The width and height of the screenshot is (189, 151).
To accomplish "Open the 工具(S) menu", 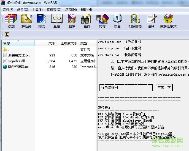I will pyautogui.click(x=37, y=9).
